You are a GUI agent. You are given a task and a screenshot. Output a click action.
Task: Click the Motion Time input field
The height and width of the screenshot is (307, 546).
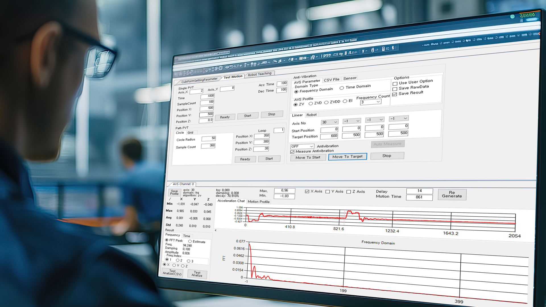coord(419,197)
